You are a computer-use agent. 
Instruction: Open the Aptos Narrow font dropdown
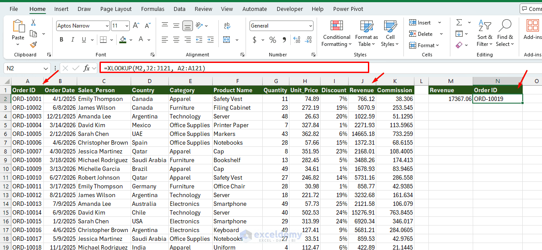coord(107,26)
